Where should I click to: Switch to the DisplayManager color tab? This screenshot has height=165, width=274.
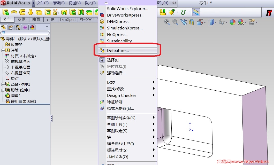click(x=32, y=27)
